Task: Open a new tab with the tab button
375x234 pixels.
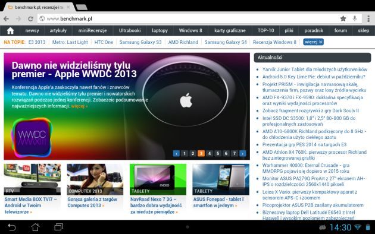Action: coord(82,7)
